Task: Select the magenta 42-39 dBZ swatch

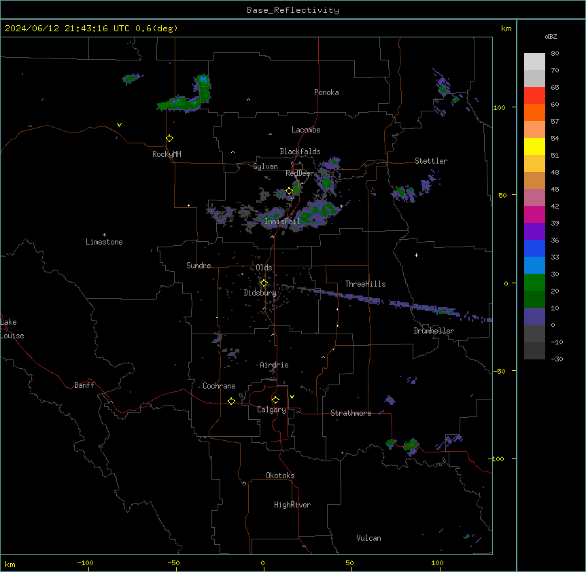Action: [x=534, y=214]
